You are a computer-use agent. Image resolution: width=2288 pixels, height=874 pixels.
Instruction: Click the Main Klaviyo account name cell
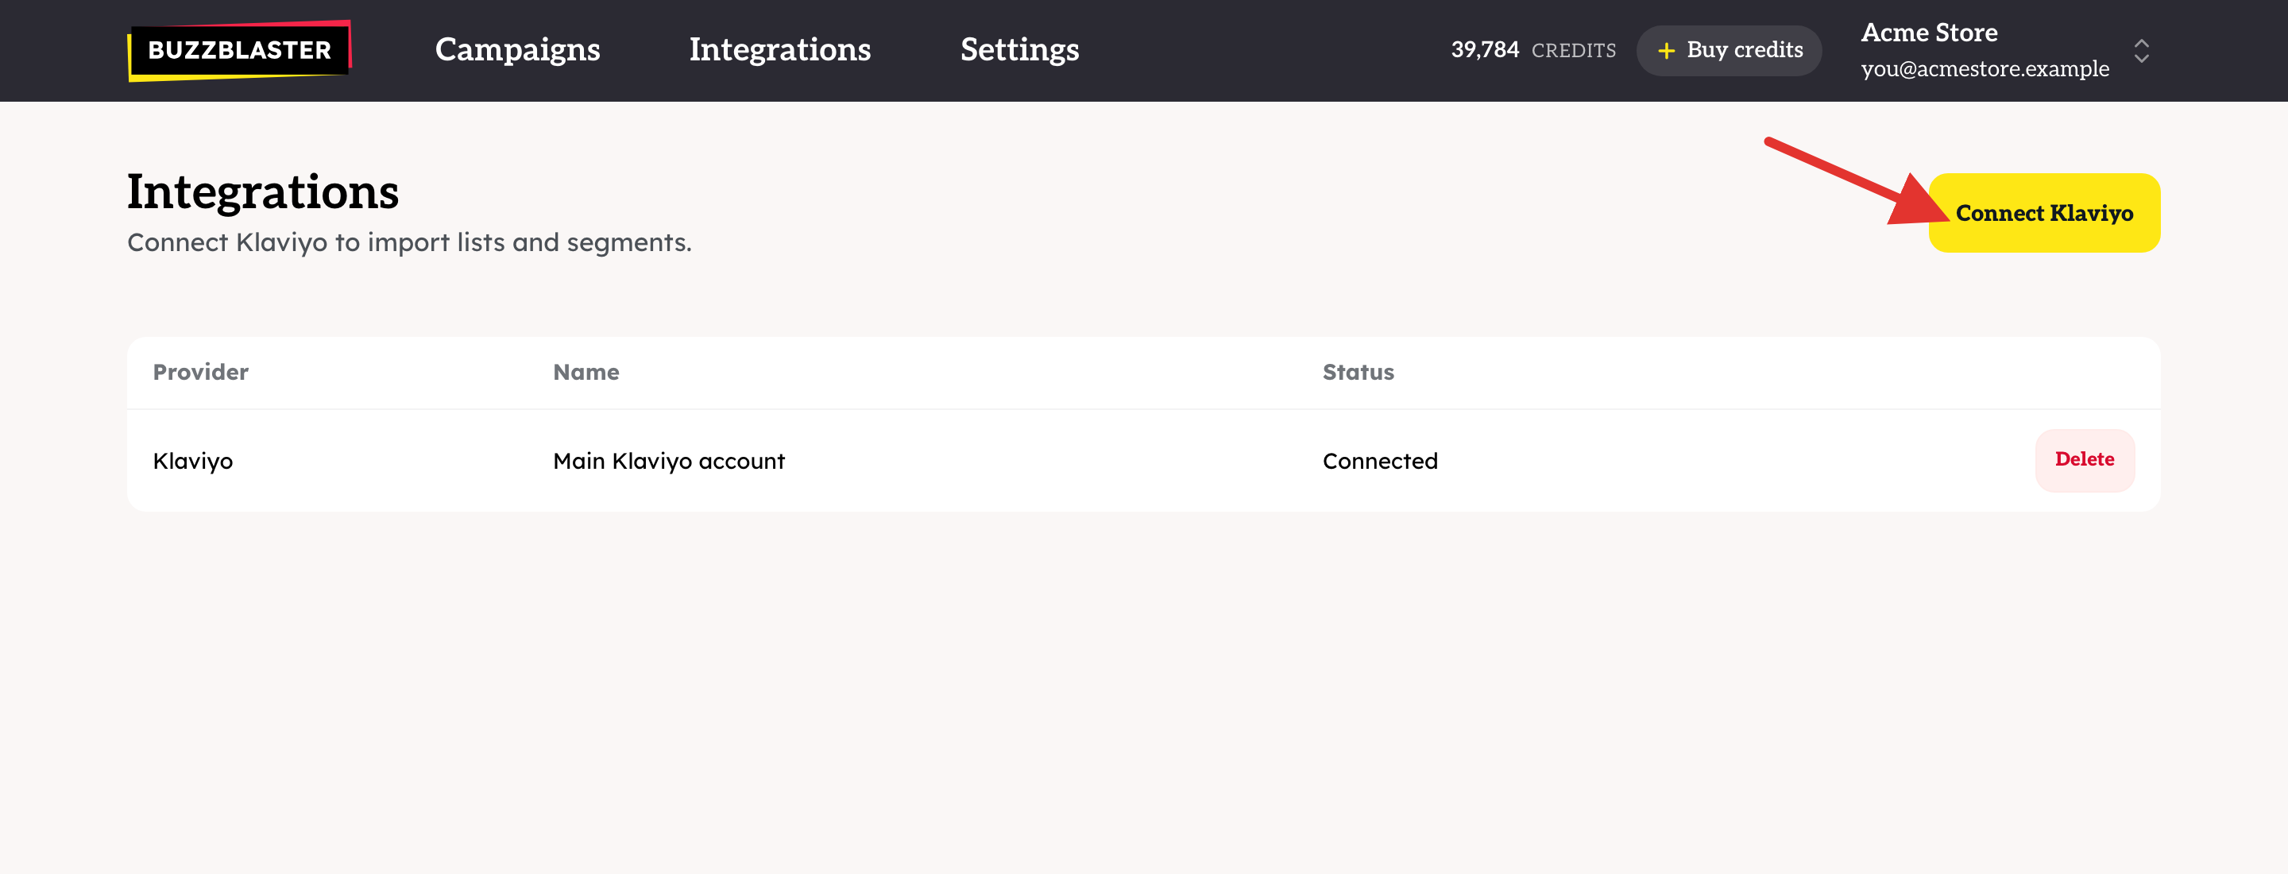pos(669,461)
